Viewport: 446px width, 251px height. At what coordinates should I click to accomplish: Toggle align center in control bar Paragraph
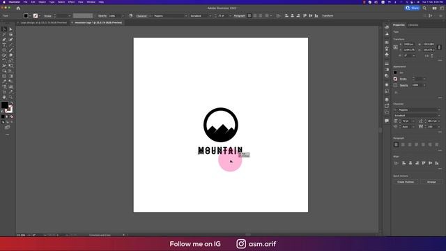tap(255, 15)
